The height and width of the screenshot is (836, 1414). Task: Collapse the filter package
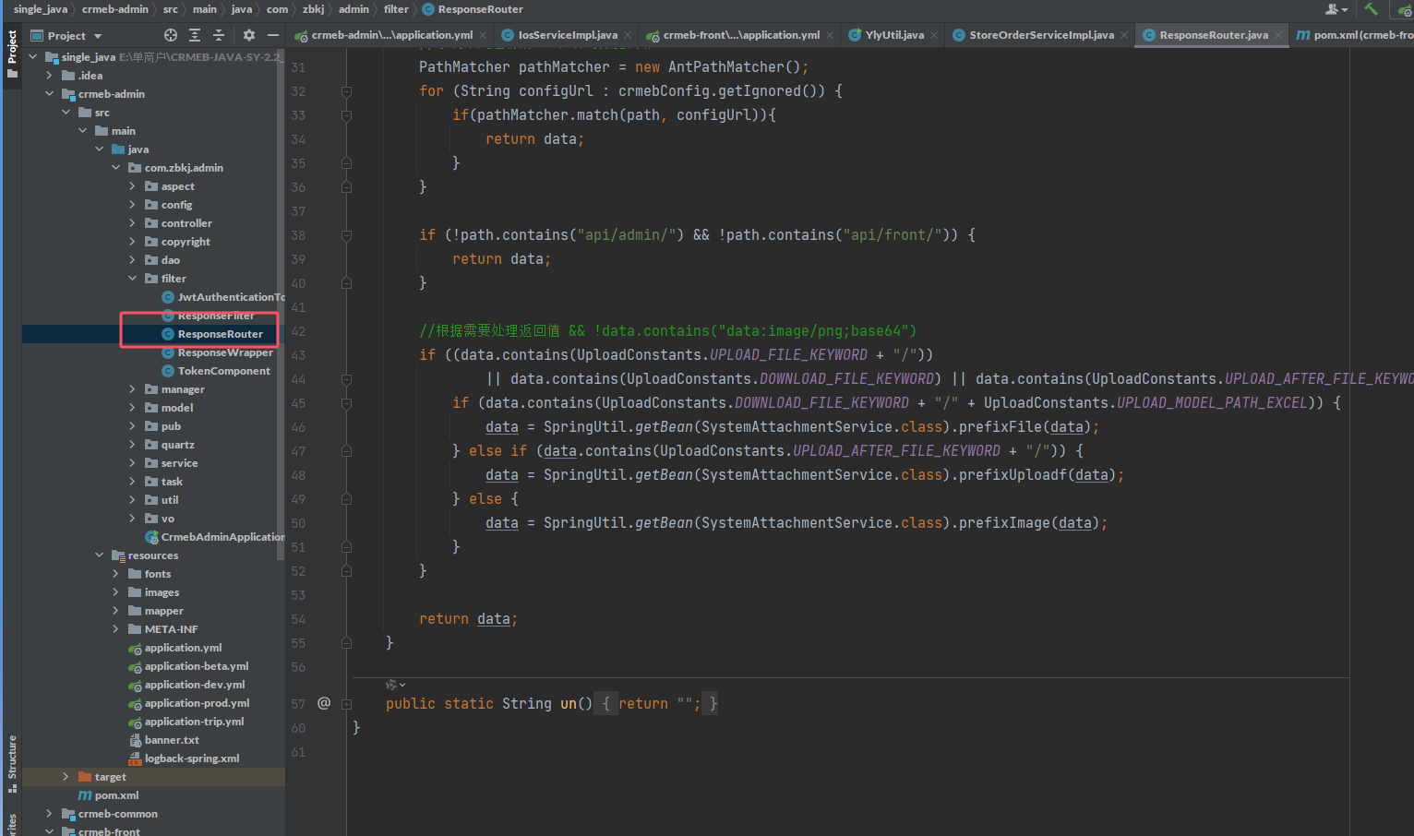coord(132,279)
